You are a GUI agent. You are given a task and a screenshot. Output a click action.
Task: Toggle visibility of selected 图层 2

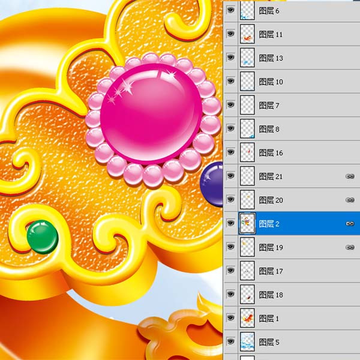[x=230, y=223]
